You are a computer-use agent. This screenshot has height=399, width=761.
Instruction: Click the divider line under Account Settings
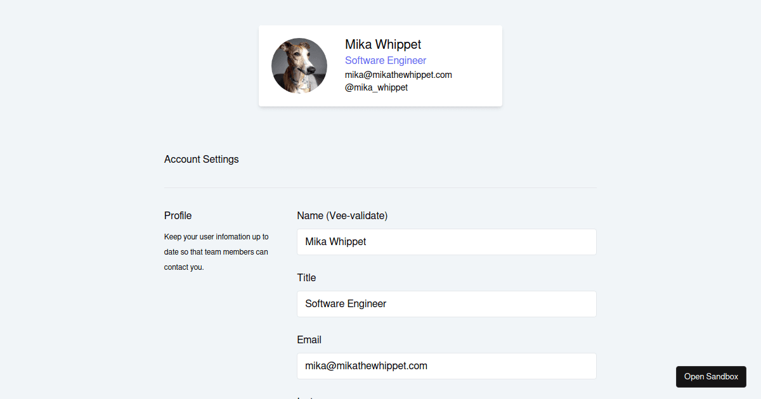(x=380, y=188)
